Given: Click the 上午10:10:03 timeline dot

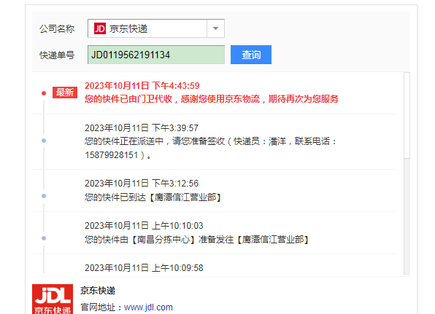Looking at the screenshot, I should click(x=44, y=238).
